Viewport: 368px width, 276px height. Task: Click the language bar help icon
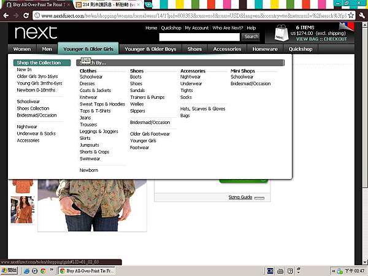point(290,271)
